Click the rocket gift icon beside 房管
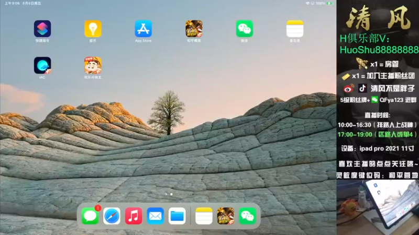This screenshot has height=235, width=419. 362,63
